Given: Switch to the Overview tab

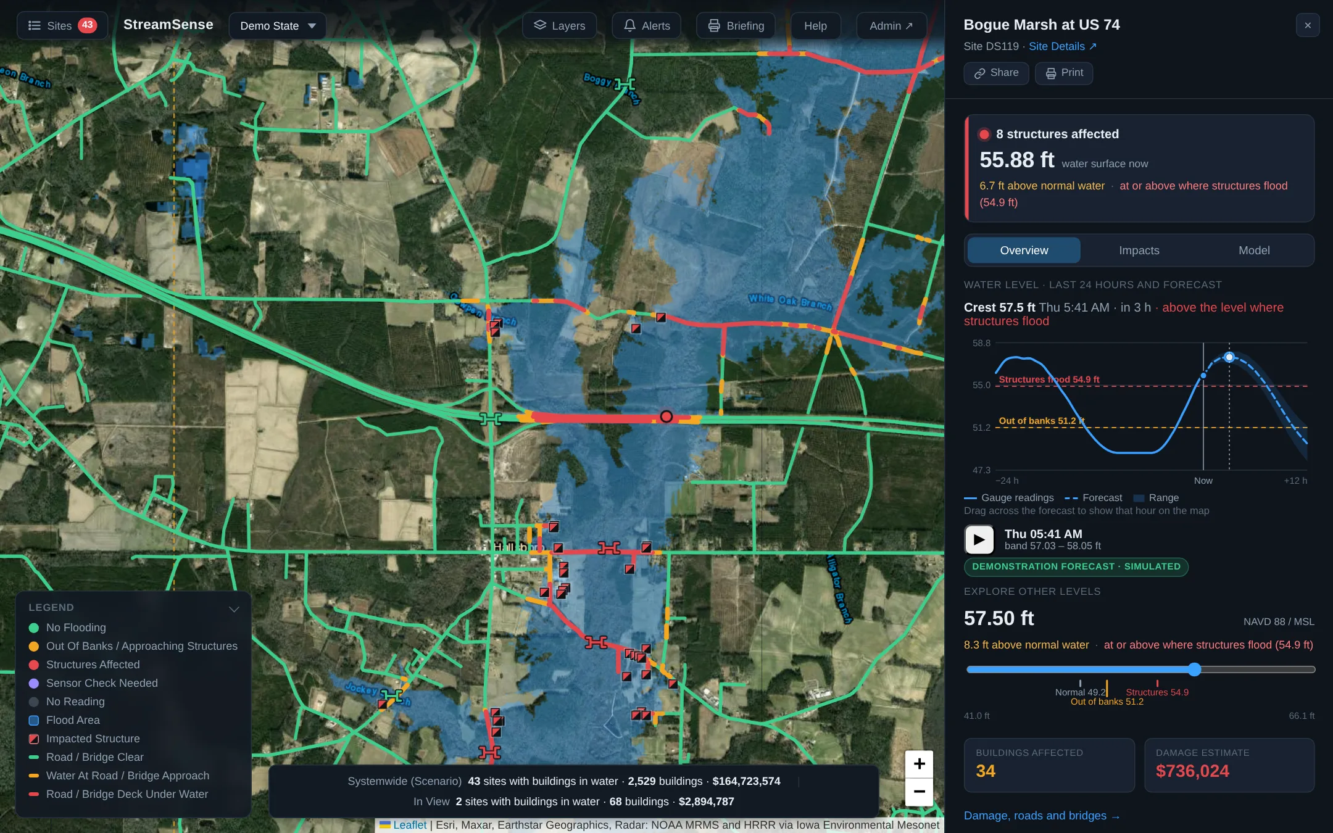Looking at the screenshot, I should click(1024, 250).
